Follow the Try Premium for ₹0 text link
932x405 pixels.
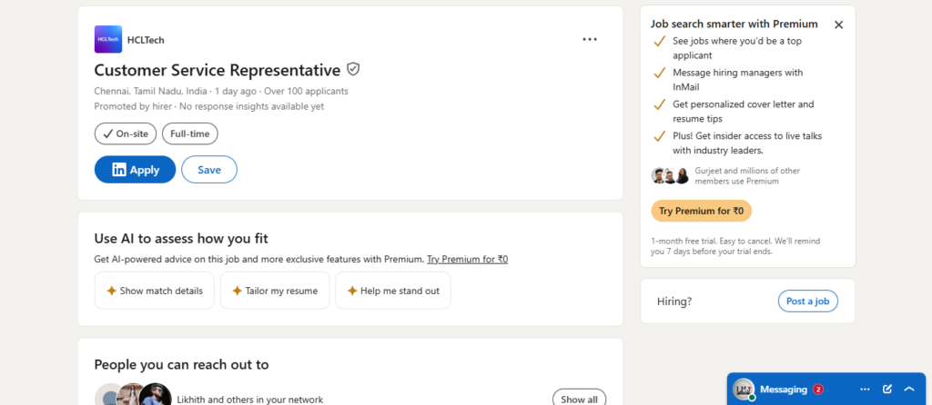pyautogui.click(x=467, y=259)
